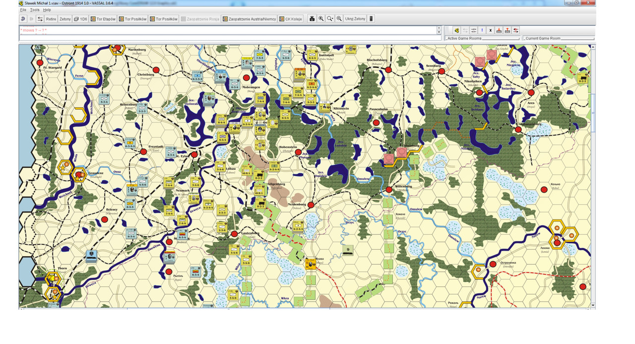Click the Lautenburg town label

pyautogui.click(x=250, y=233)
